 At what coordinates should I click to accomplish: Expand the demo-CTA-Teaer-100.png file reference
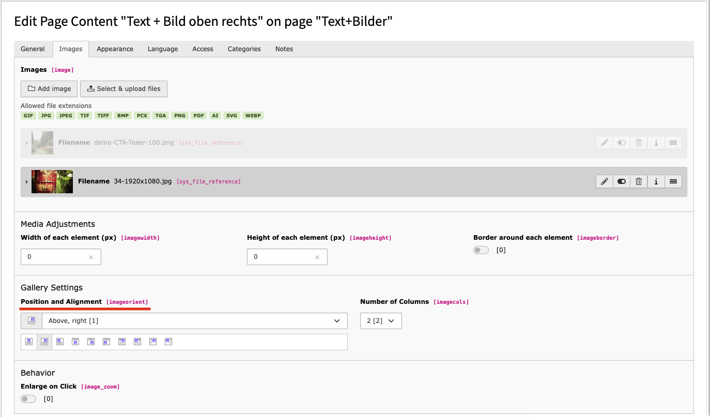[x=26, y=143]
